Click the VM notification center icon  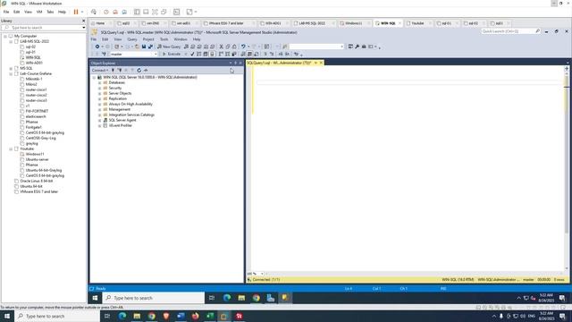[562, 298]
